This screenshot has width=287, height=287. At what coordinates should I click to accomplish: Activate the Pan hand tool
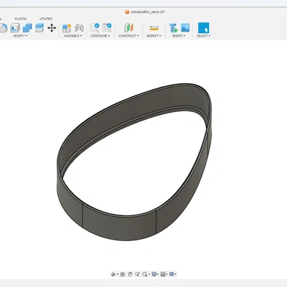[x=130, y=274]
